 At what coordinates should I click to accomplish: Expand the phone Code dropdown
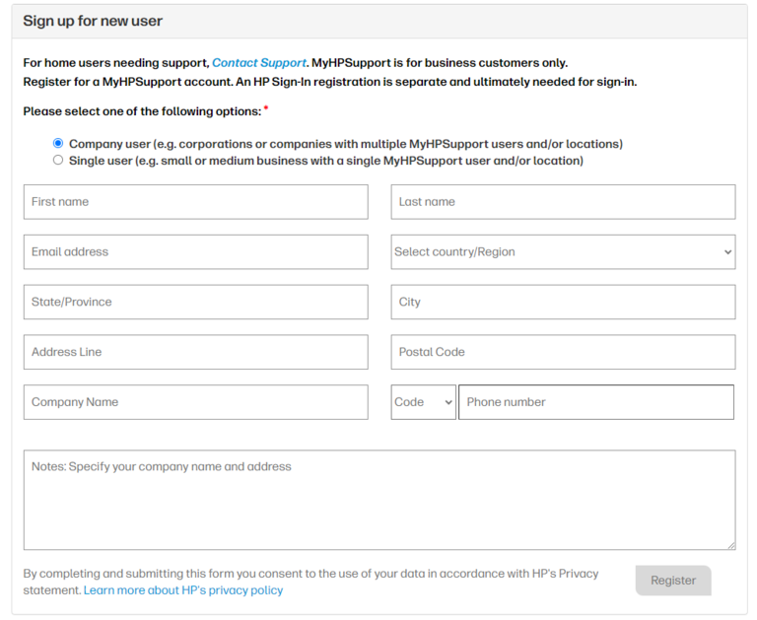[x=423, y=402]
